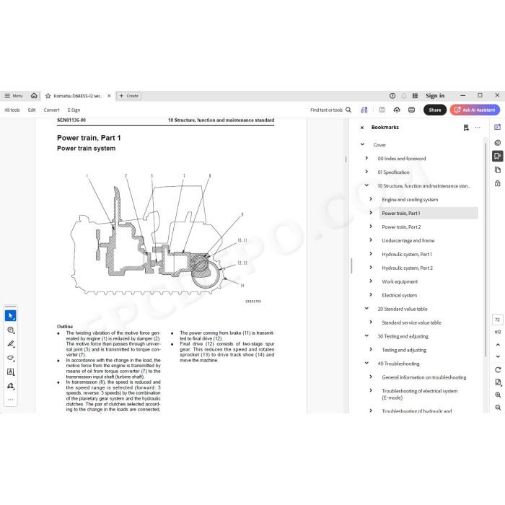
Task: Open the Menu hamburger button
Action: click(13, 96)
